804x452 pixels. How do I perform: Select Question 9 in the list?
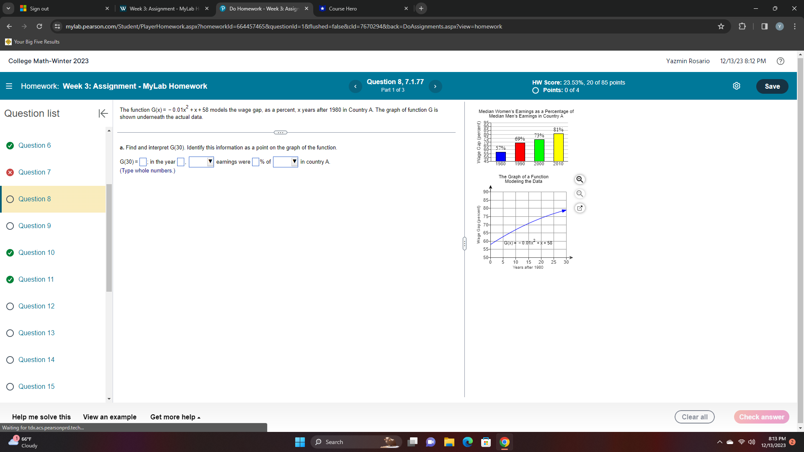[x=34, y=226]
